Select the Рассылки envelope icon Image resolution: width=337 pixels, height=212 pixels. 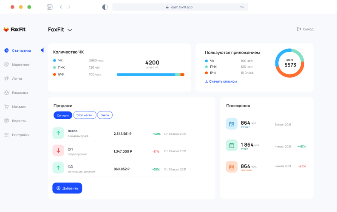tap(7, 92)
